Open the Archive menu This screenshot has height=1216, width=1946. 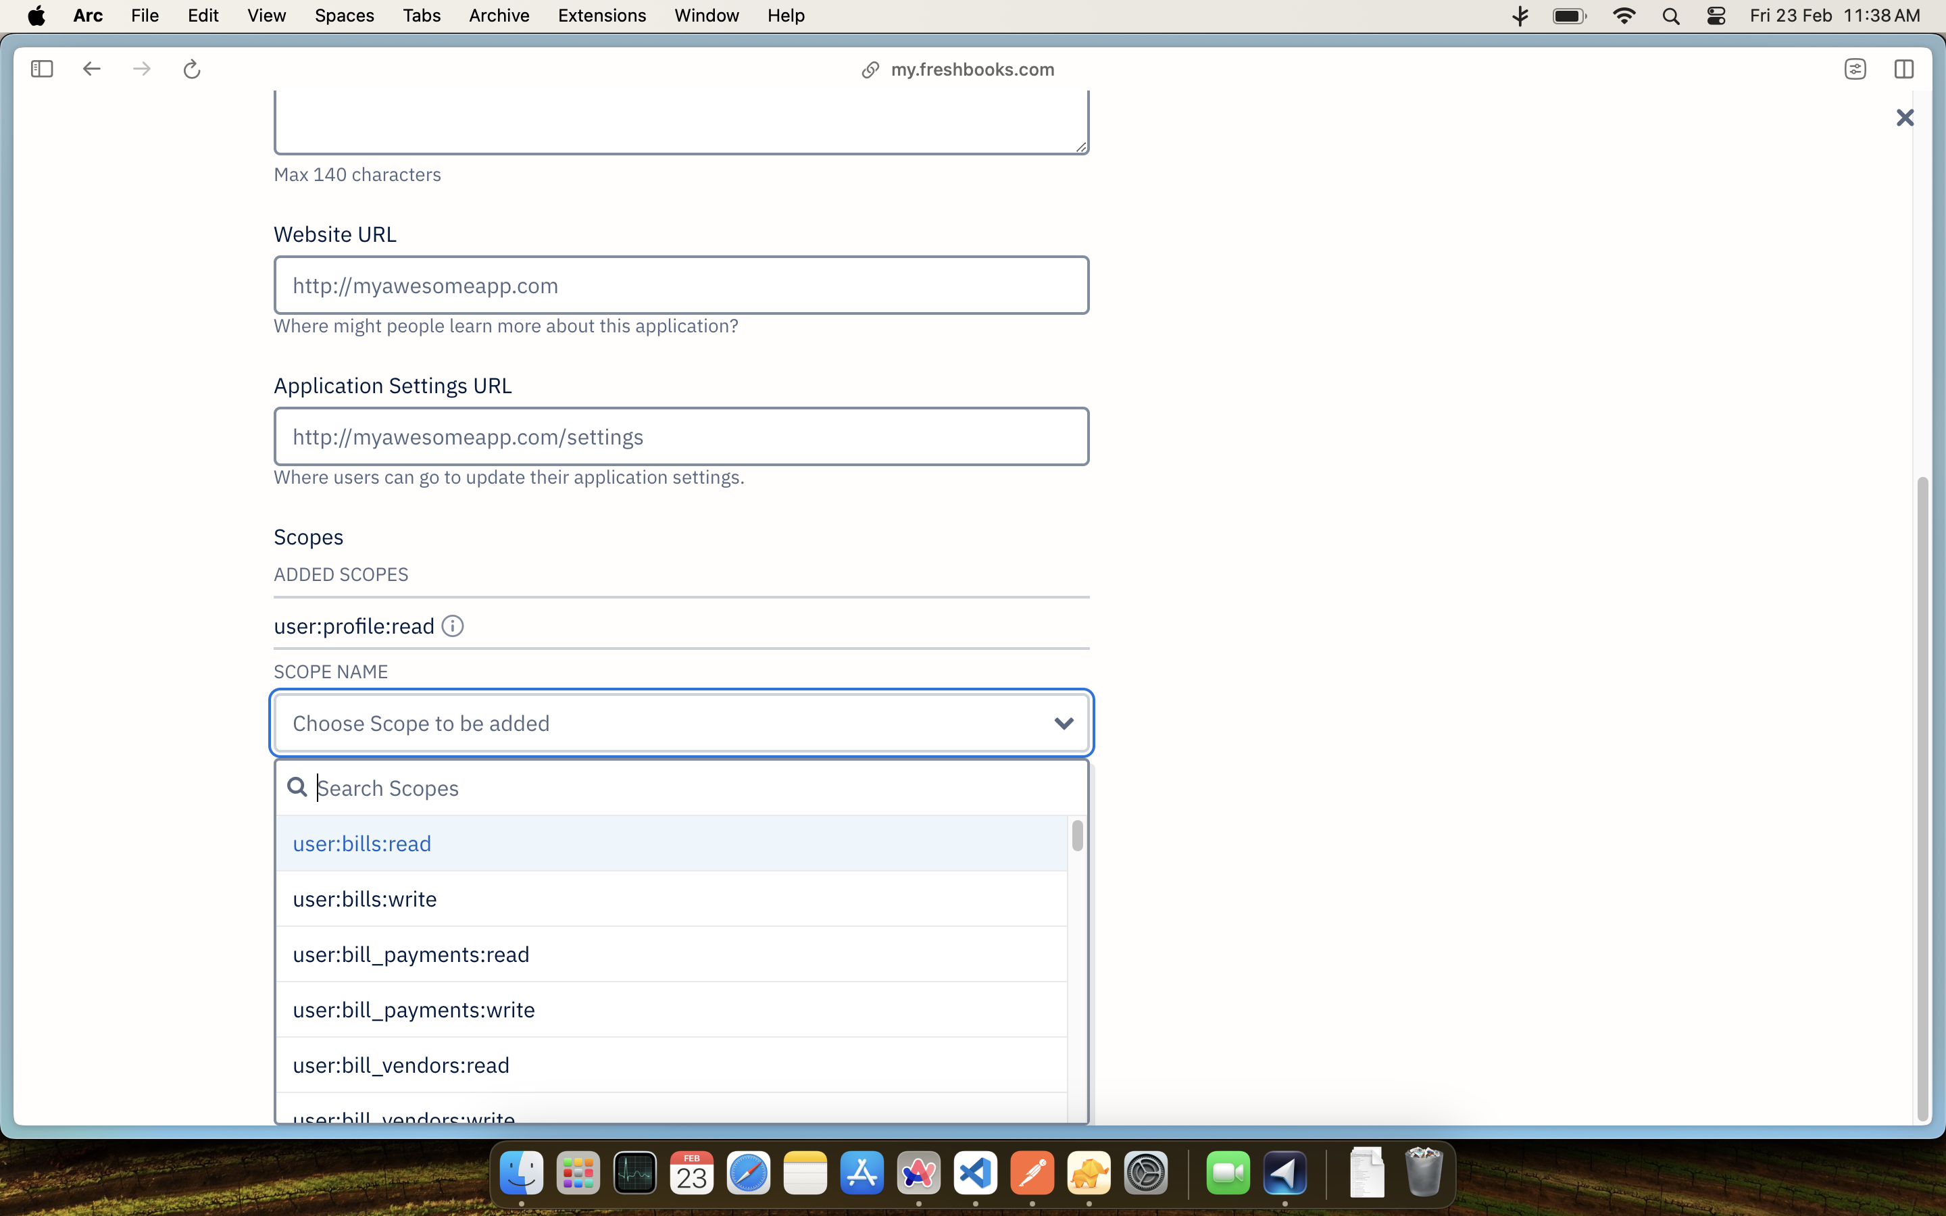click(499, 16)
